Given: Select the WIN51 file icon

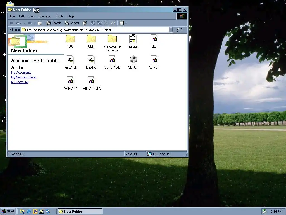Looking at the screenshot, I should tap(154, 62).
